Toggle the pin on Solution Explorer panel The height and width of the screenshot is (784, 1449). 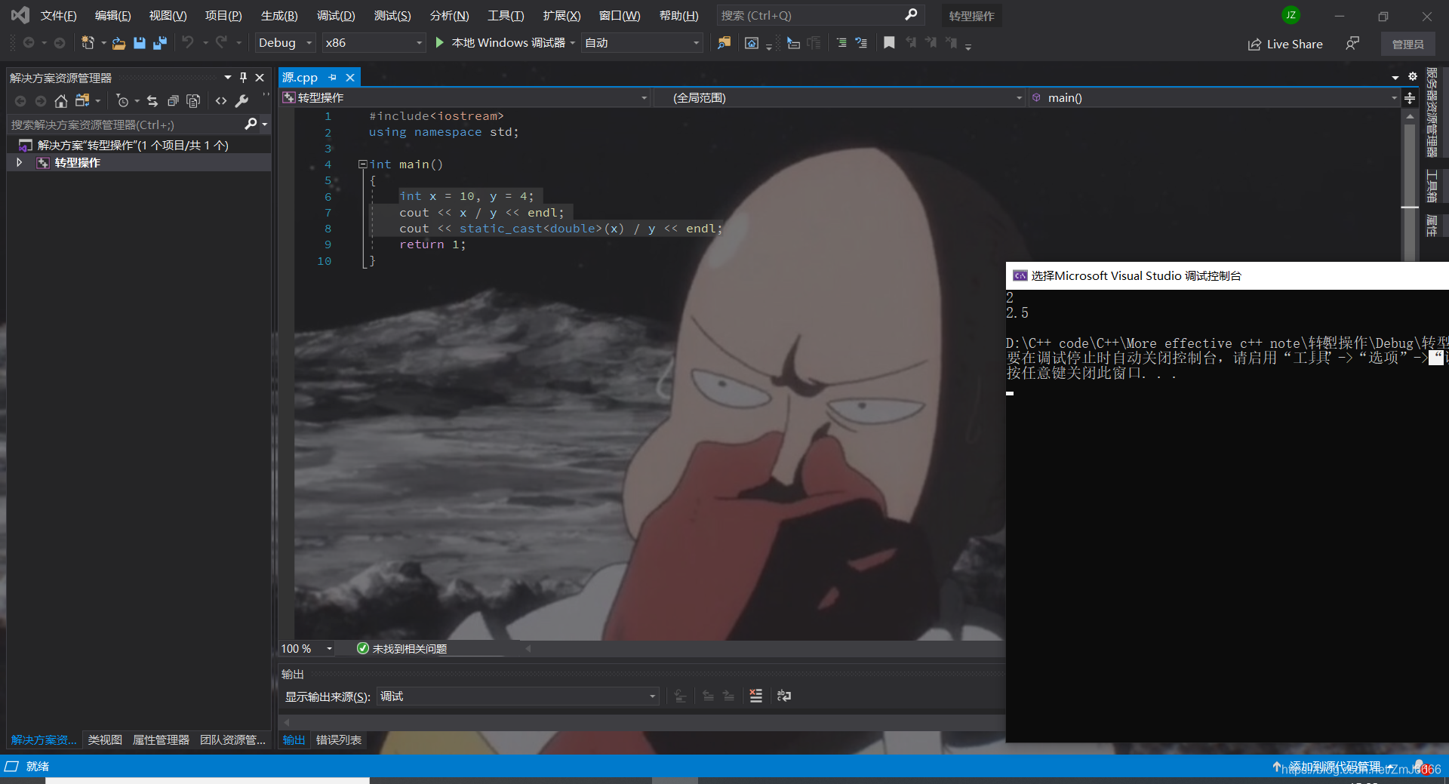click(x=243, y=78)
